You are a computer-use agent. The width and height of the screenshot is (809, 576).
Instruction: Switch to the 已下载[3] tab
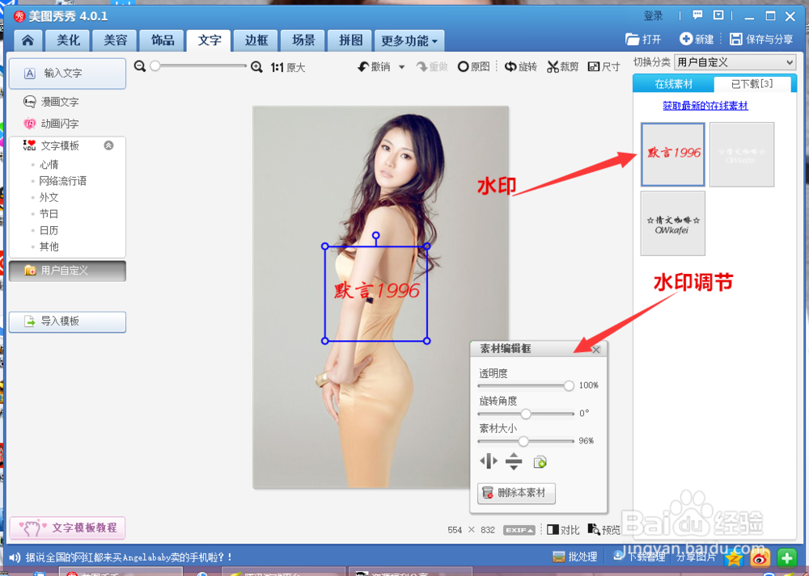coord(752,84)
